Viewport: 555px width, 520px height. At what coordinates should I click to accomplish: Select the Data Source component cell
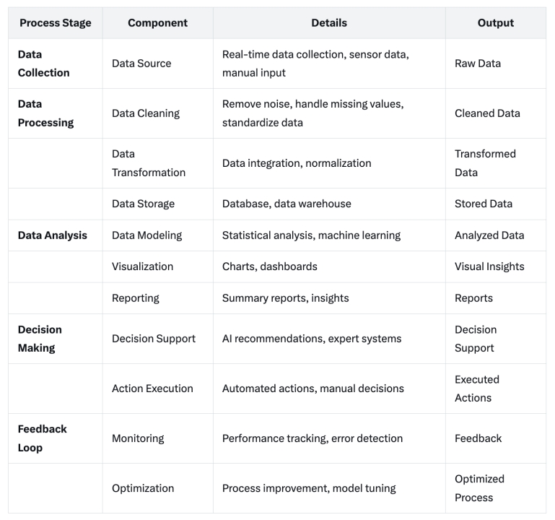point(141,64)
